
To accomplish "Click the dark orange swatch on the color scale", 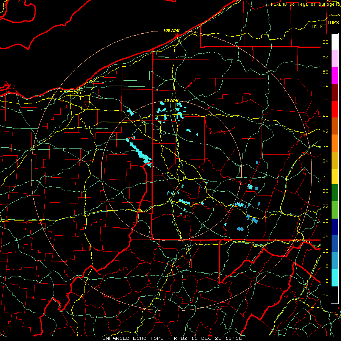I will click(x=335, y=126).
